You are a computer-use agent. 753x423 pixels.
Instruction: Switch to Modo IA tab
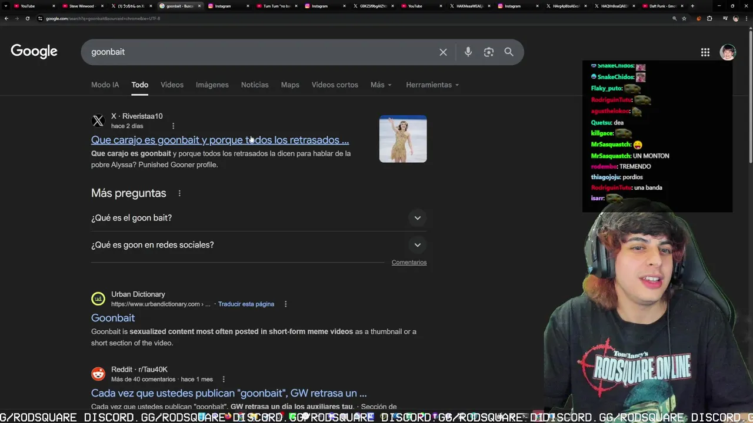pyautogui.click(x=105, y=85)
